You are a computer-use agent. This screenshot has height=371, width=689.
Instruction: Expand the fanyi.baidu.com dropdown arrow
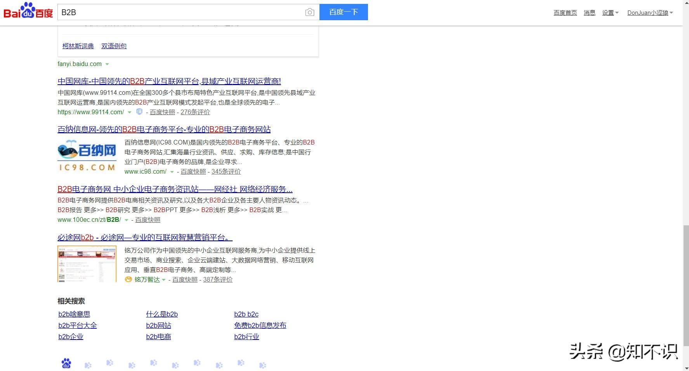click(107, 64)
